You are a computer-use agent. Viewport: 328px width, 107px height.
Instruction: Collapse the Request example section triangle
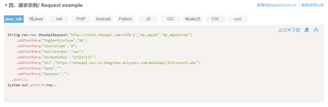click(6, 5)
